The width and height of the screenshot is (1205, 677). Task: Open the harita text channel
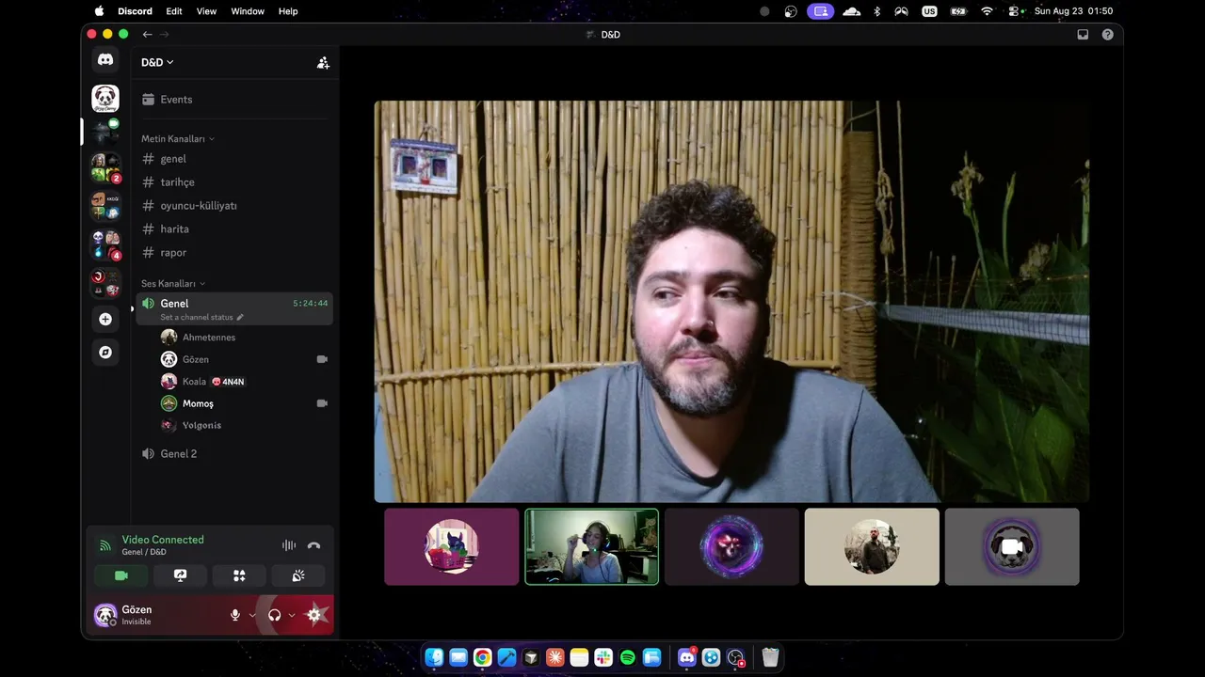[233, 229]
